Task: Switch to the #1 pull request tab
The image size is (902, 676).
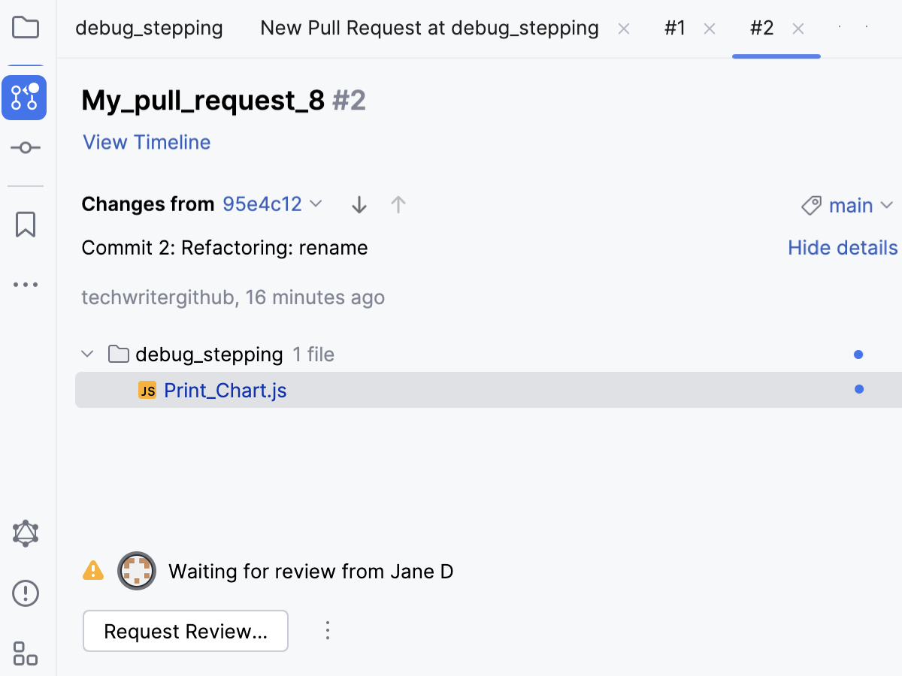Action: click(675, 29)
